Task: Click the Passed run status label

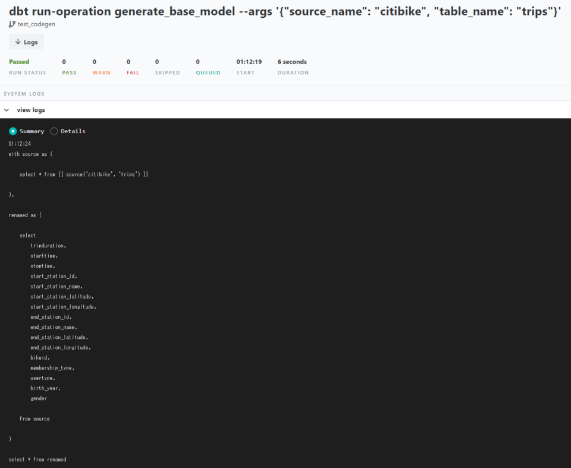Action: pos(19,62)
